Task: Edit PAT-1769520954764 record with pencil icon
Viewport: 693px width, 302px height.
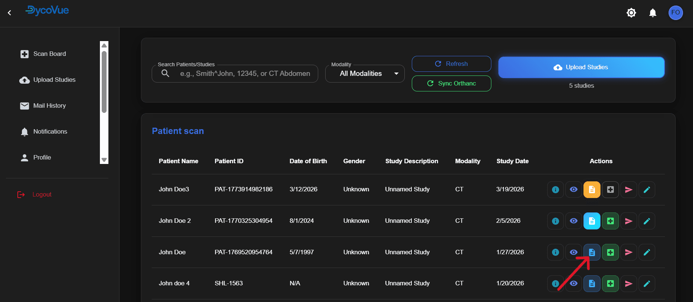Action: coord(647,252)
